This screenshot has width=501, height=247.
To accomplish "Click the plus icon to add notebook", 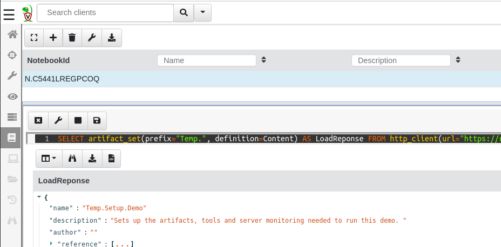I will pos(53,38).
